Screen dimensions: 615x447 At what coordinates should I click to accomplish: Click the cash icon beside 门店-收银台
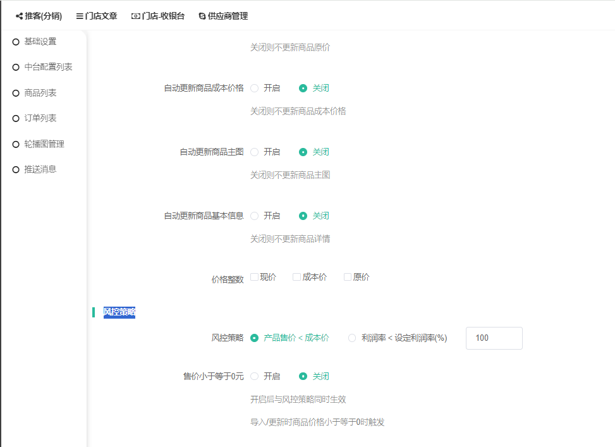135,16
